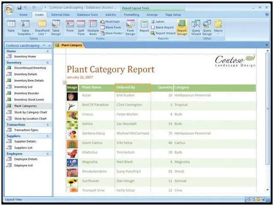Screen dimensions: 274x206
Task: Select the Ordered By column header
Action: coord(132,88)
